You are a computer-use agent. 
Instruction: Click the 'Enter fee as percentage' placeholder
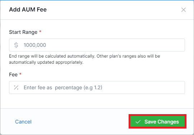(63, 87)
